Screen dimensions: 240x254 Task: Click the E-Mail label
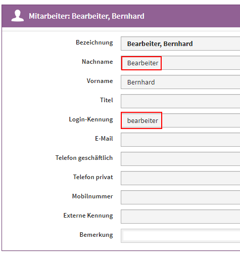pos(104,139)
